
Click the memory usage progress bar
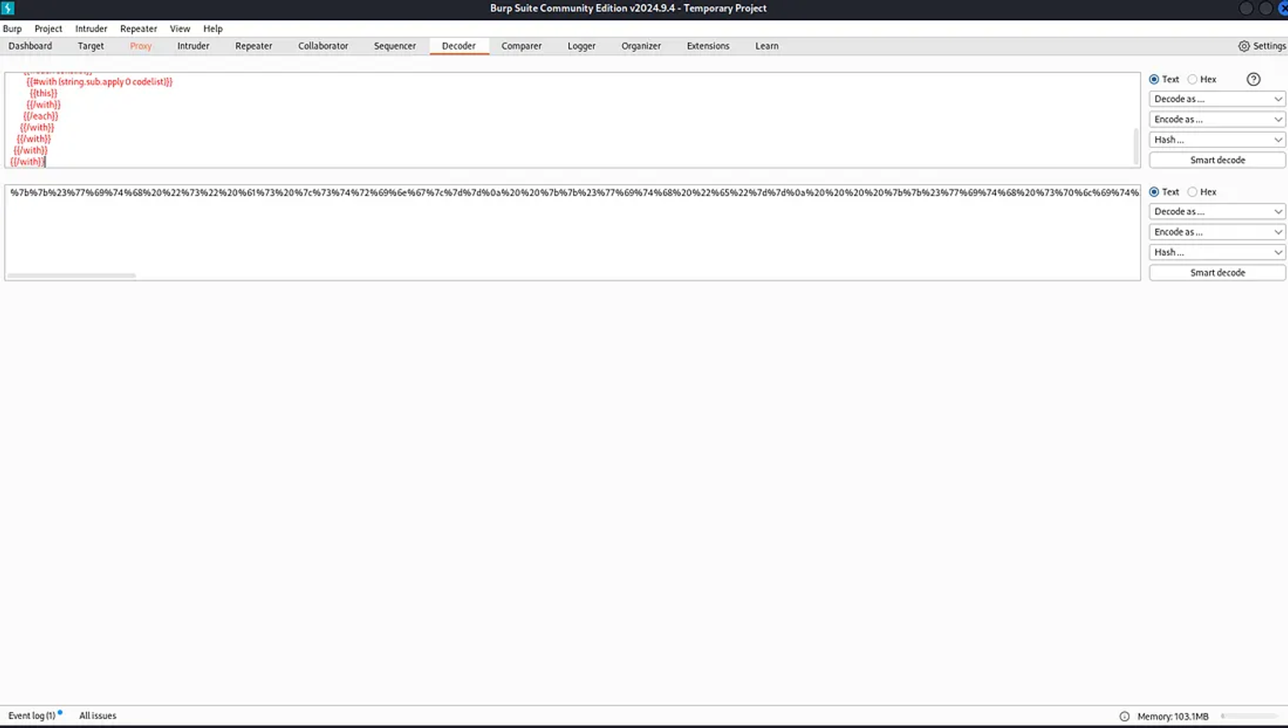click(1249, 716)
